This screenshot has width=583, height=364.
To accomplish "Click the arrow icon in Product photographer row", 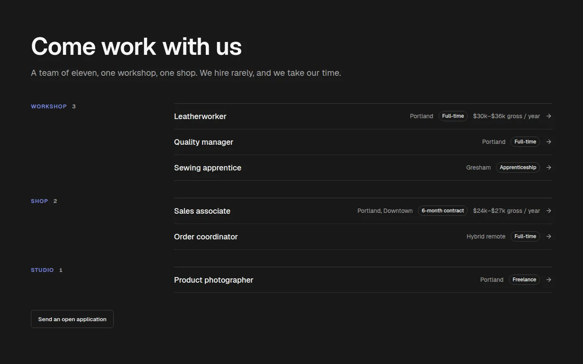I will point(549,280).
